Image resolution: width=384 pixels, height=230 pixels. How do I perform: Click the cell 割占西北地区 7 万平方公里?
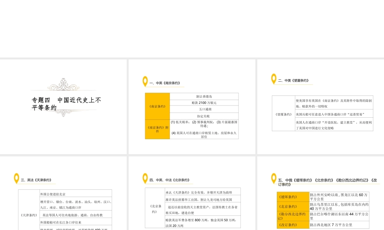pyautogui.click(x=339, y=225)
